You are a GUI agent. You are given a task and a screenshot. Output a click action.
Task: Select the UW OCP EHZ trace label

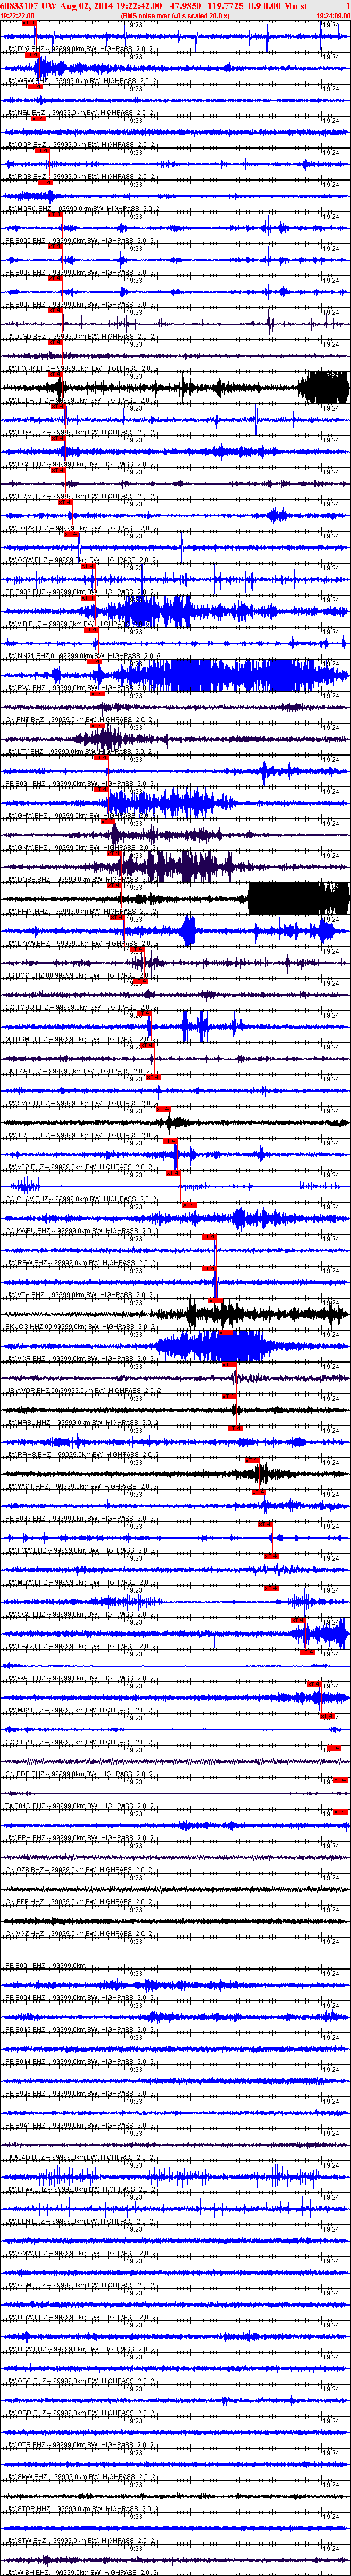tap(78, 145)
